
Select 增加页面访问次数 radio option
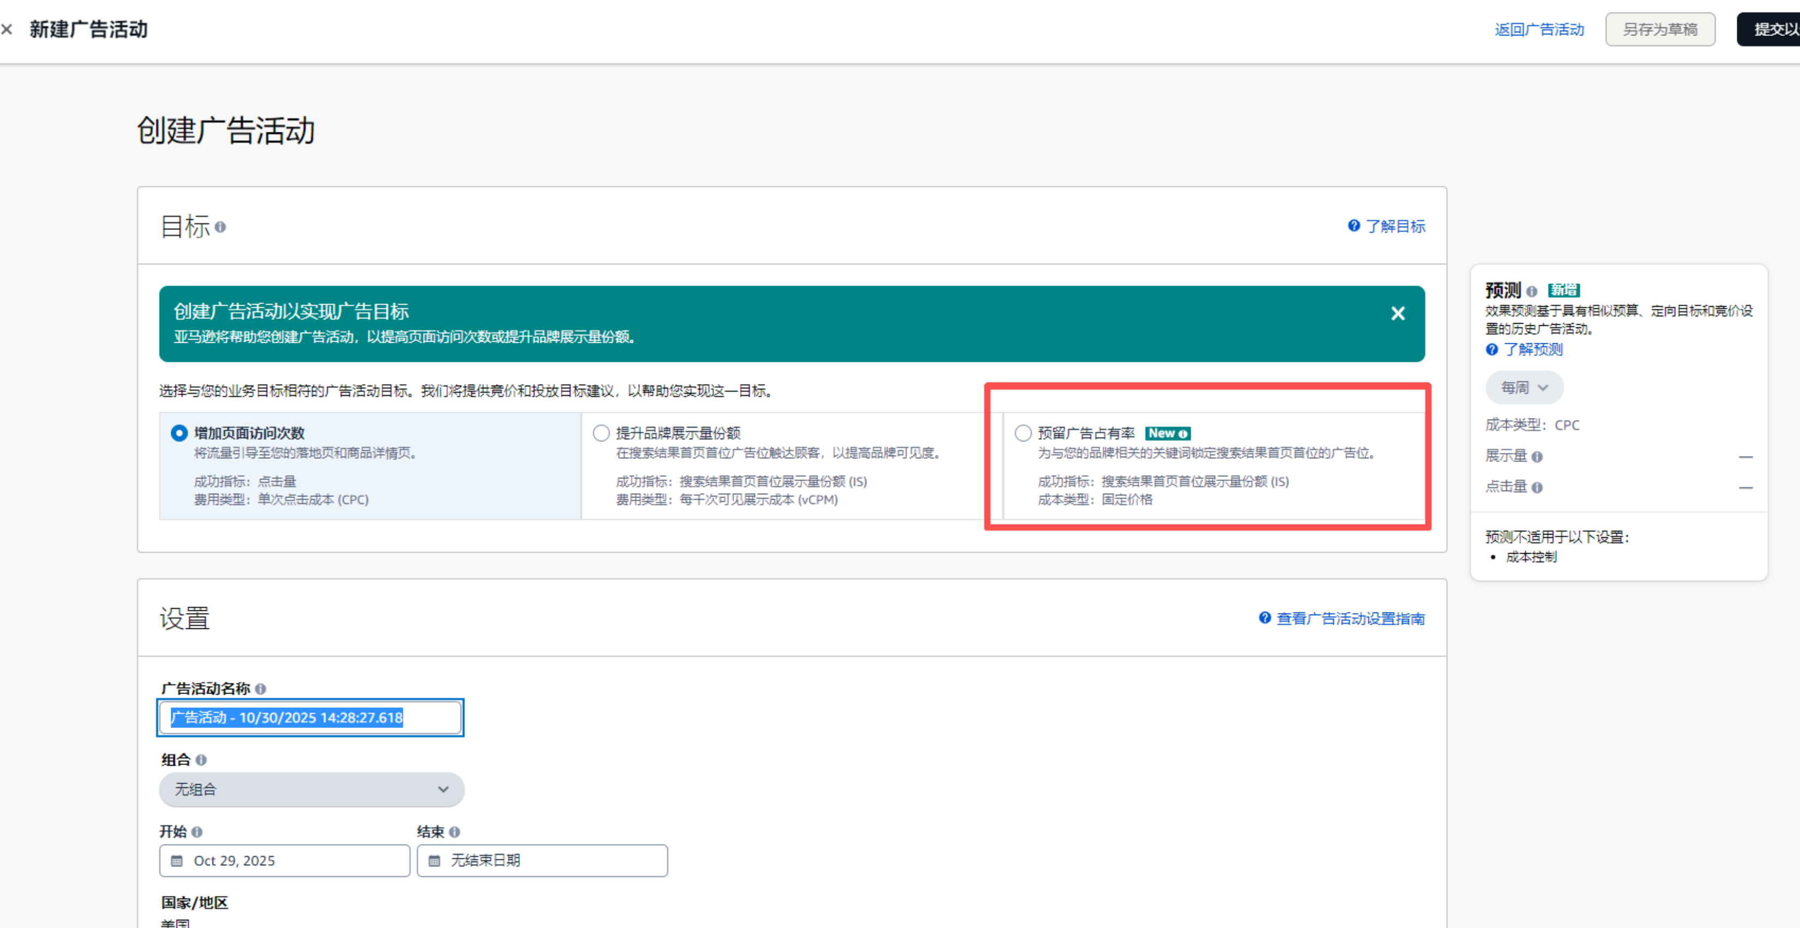coord(179,434)
